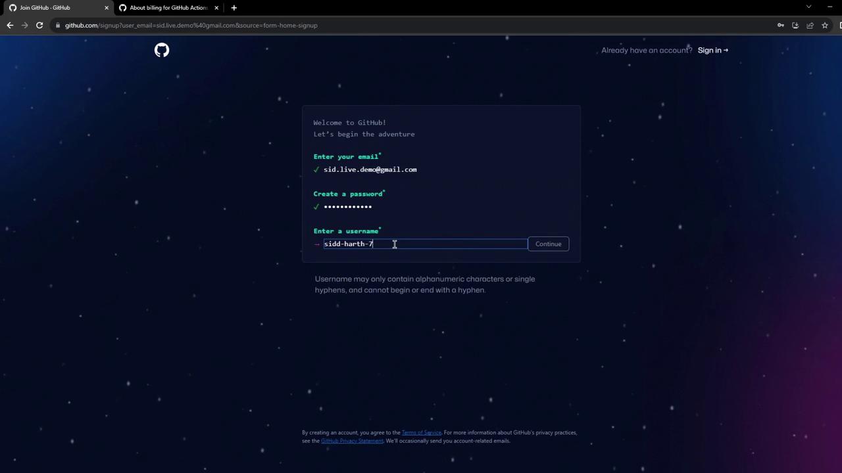View site info via the address bar padlock
Viewport: 842px width, 473px height.
pyautogui.click(x=58, y=25)
